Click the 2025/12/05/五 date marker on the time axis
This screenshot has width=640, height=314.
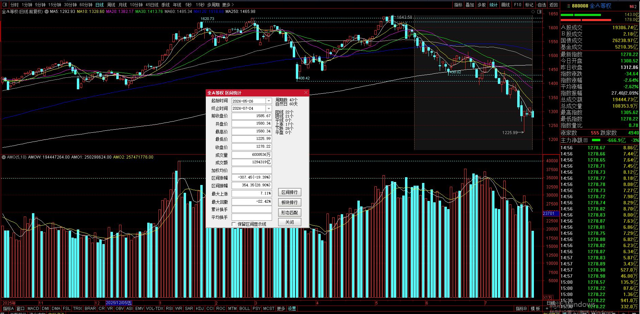pyautogui.click(x=119, y=303)
